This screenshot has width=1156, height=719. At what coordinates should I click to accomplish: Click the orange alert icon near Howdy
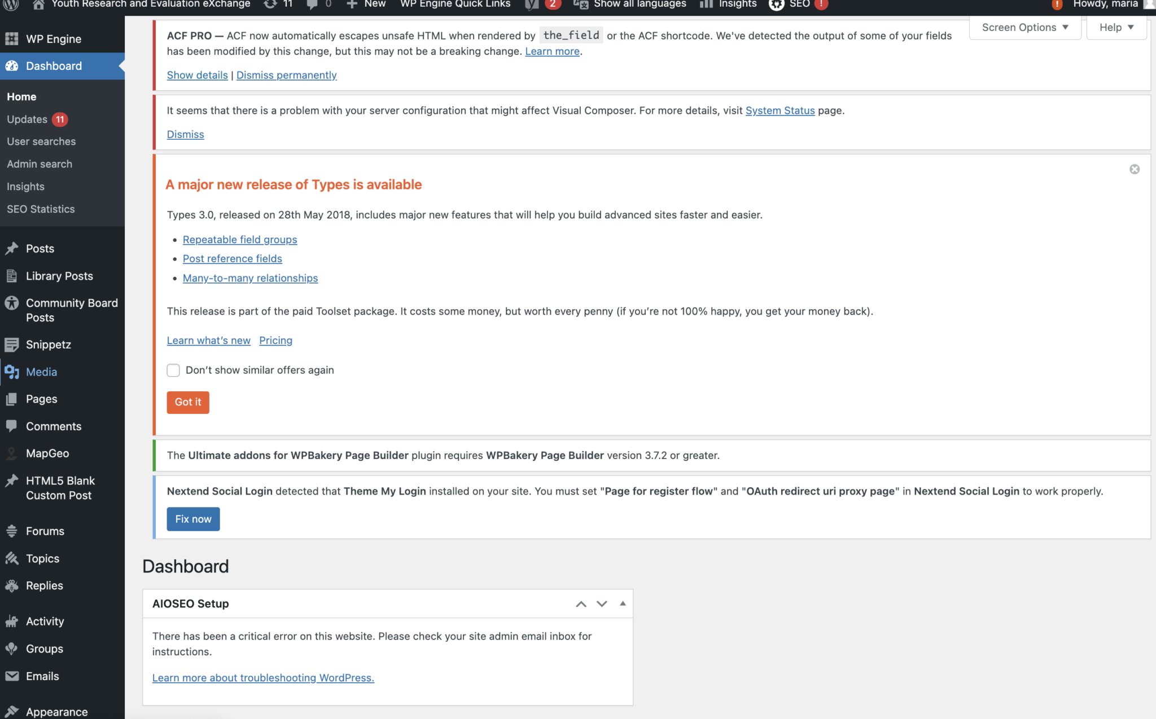click(x=1057, y=5)
